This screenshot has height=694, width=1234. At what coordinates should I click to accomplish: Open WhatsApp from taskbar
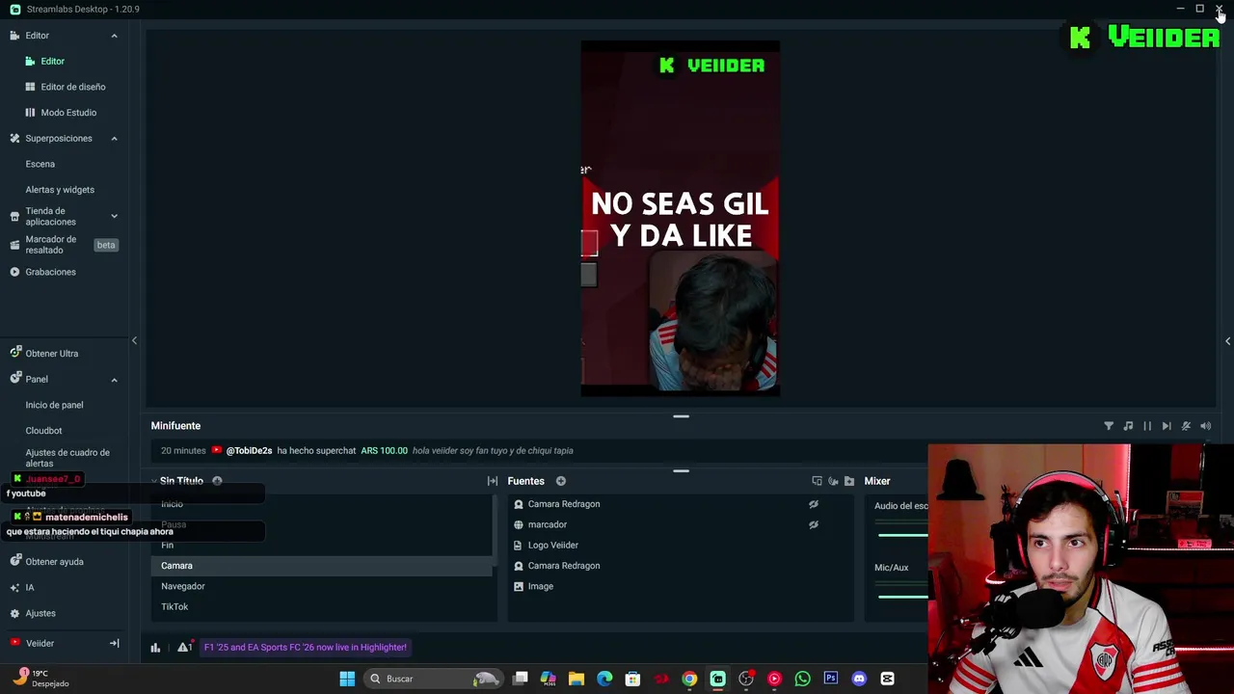click(x=802, y=679)
